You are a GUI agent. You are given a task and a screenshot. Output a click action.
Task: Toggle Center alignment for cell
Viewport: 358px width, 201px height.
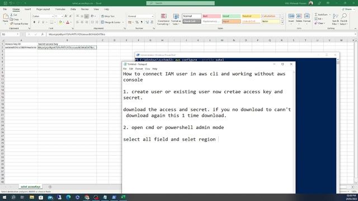[x=82, y=22]
